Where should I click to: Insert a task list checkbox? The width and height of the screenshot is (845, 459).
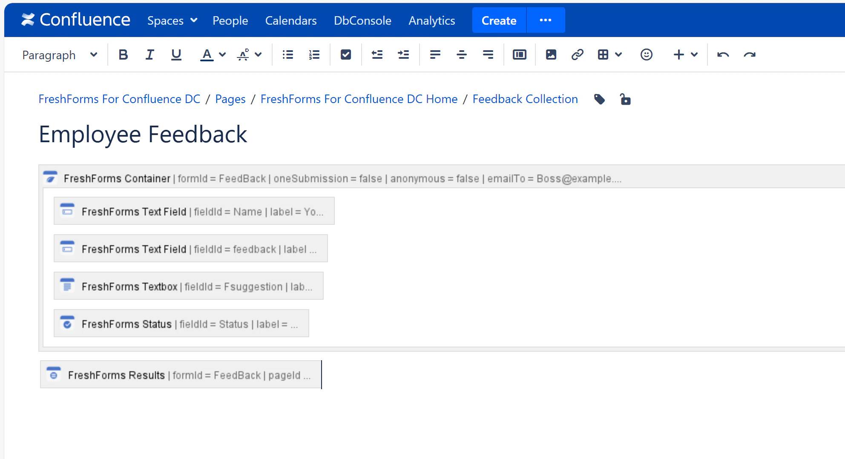pyautogui.click(x=345, y=55)
